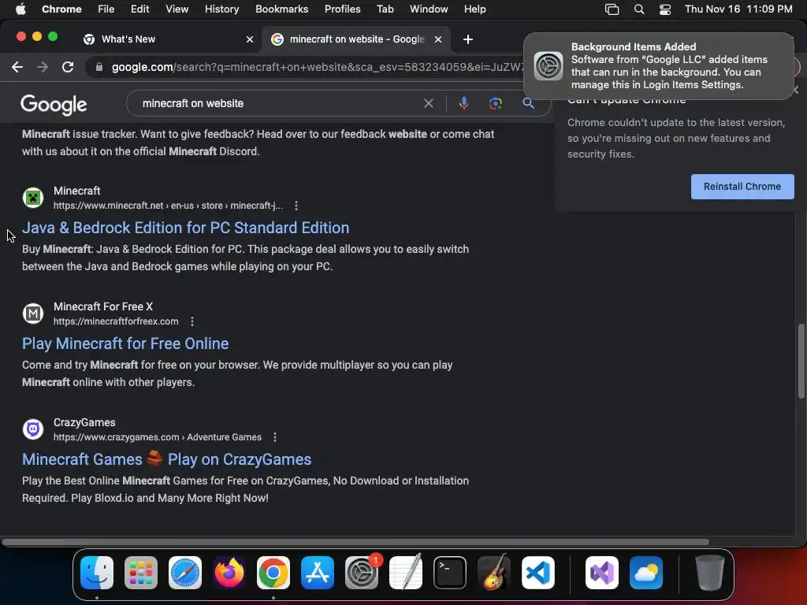Click the minecraft.net store breadcrumb URL
Viewport: 807px width, 605px height.
[x=169, y=206]
